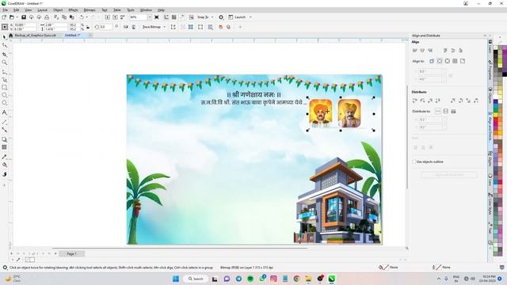Click the New document icon

(4, 17)
